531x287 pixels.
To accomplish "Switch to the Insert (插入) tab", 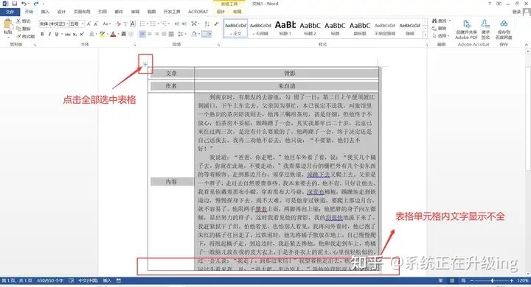I will 46,12.
